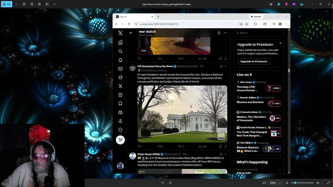333x187 pixels.
Task: Open visual search icon in Photos footer
Action: (163, 183)
